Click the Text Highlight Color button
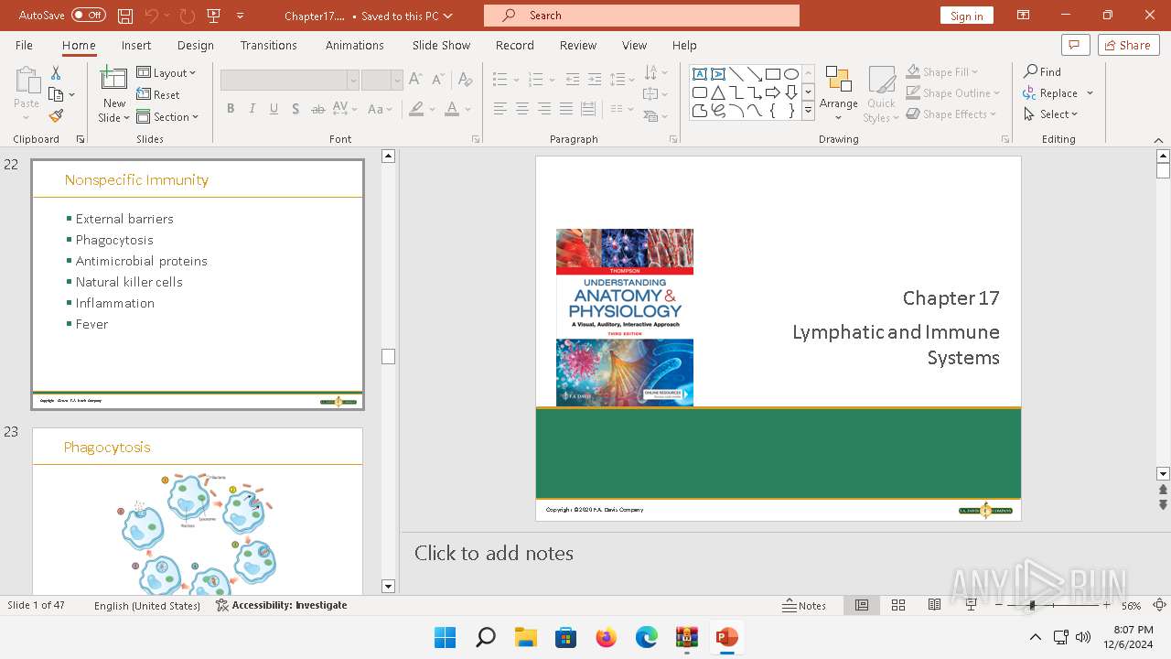 [416, 109]
